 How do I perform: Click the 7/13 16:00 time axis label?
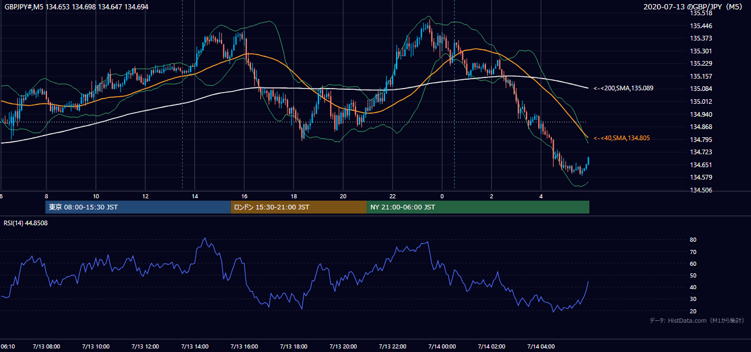click(x=244, y=347)
